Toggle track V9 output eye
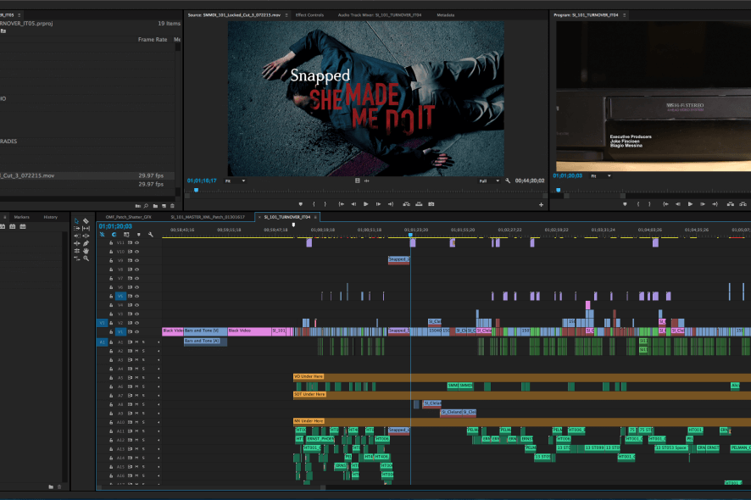751x500 pixels. (137, 260)
